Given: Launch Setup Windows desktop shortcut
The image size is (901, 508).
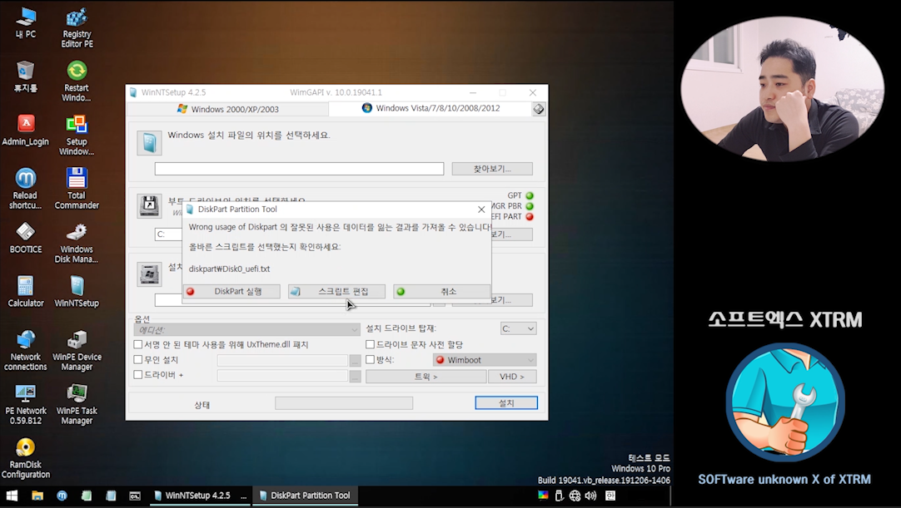Looking at the screenshot, I should [77, 135].
